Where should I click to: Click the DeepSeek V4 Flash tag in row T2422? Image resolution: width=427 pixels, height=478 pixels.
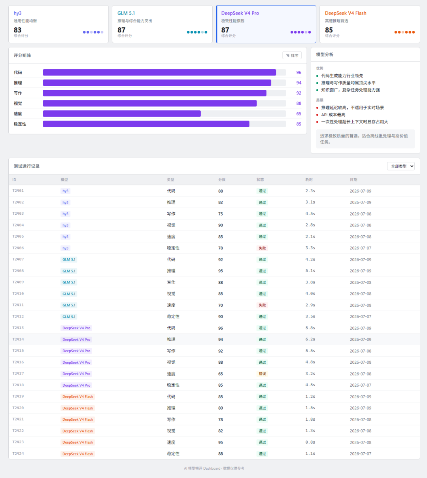tap(77, 431)
